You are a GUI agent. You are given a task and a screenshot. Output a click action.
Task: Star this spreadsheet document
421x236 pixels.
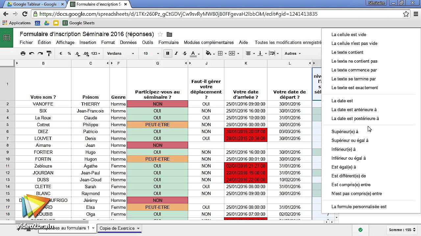click(x=160, y=34)
